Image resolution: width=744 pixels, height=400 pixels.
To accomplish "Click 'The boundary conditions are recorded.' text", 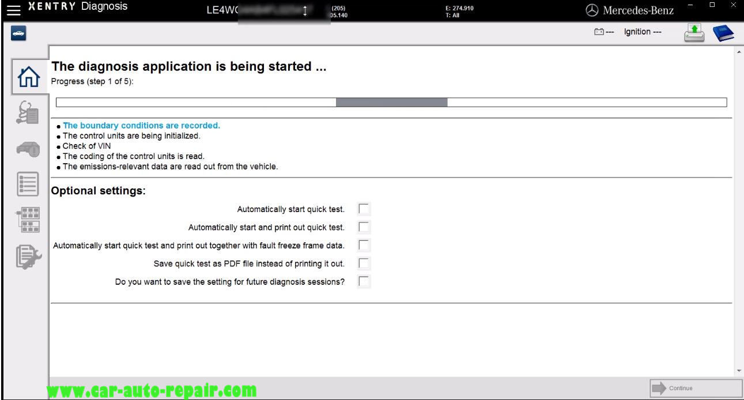I will coord(142,125).
